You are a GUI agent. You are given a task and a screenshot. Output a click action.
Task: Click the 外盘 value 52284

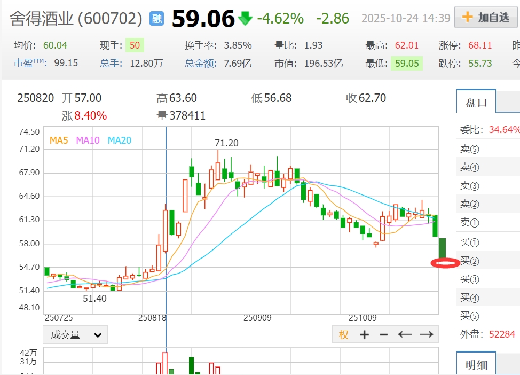click(502, 334)
